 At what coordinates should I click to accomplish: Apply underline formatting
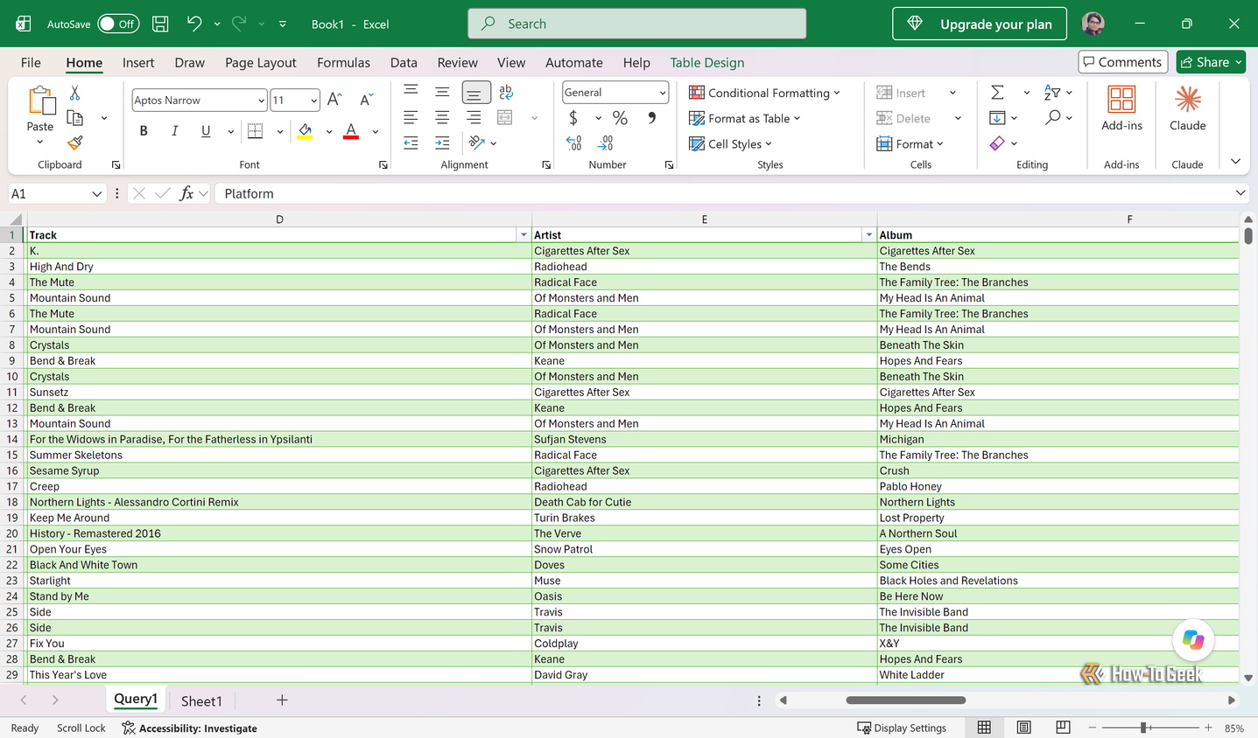pos(206,131)
